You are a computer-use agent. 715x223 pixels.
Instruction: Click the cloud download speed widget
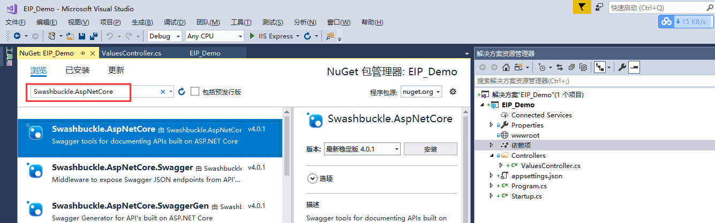coord(686,22)
